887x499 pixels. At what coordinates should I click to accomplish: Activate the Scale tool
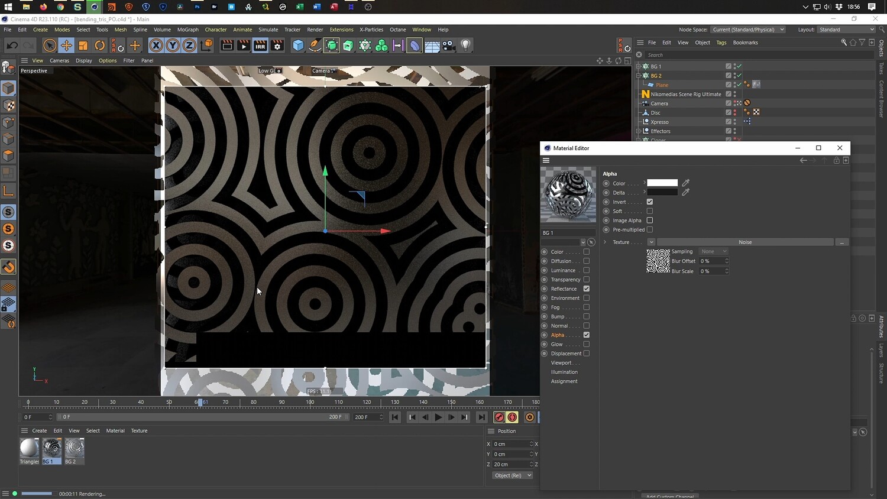coord(83,46)
